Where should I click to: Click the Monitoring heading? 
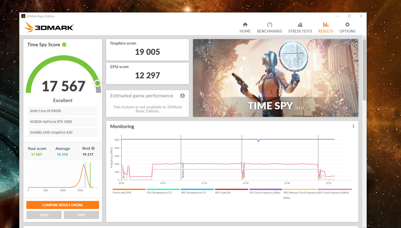point(122,126)
